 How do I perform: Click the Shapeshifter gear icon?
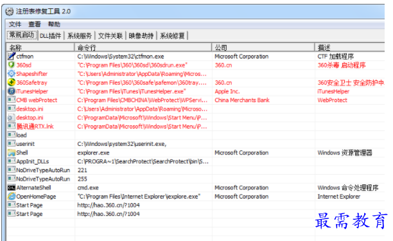coord(12,74)
